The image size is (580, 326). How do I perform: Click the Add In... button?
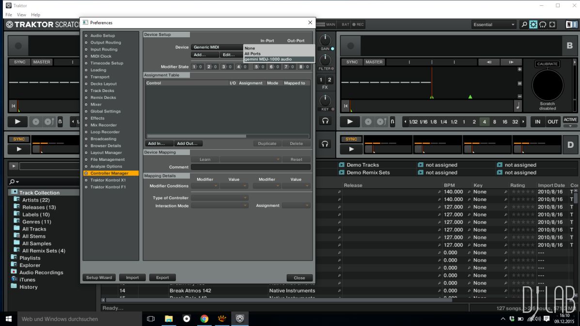tap(159, 143)
